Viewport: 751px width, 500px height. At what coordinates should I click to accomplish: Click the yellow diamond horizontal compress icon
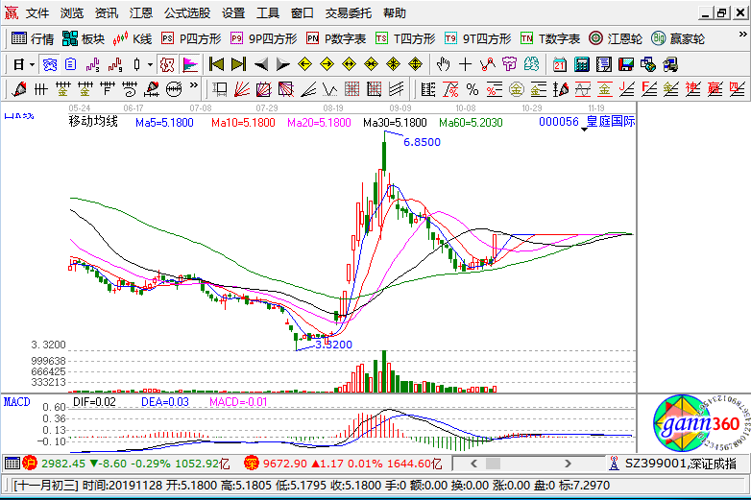[x=371, y=64]
